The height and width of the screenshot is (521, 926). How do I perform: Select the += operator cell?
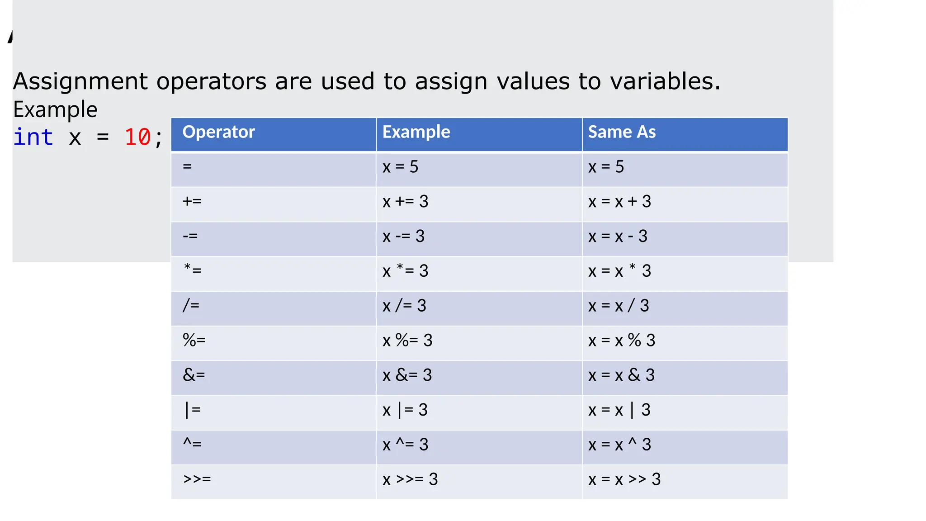(x=192, y=202)
